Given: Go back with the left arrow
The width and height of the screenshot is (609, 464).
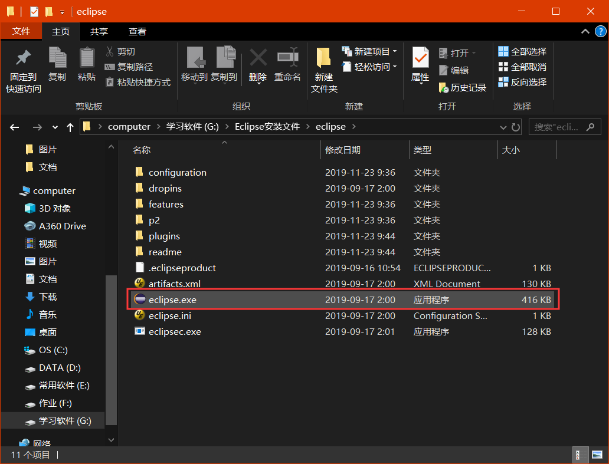Looking at the screenshot, I should pyautogui.click(x=14, y=127).
